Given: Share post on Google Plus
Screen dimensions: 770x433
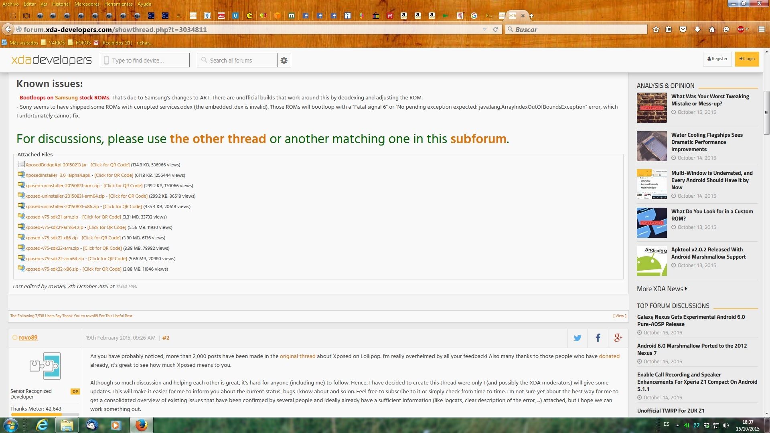Looking at the screenshot, I should click(x=618, y=338).
